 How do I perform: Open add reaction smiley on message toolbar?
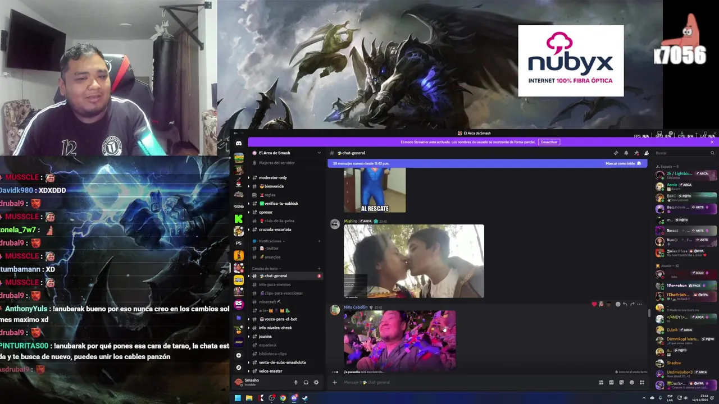(618, 304)
